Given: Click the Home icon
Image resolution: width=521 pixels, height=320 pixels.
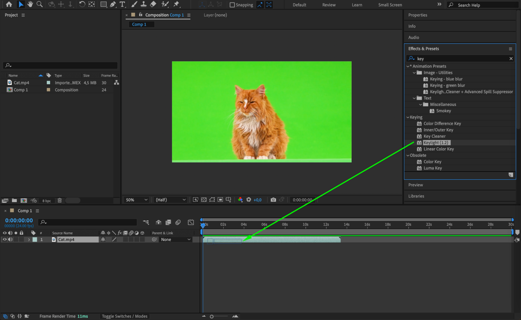Looking at the screenshot, I should pyautogui.click(x=9, y=4).
